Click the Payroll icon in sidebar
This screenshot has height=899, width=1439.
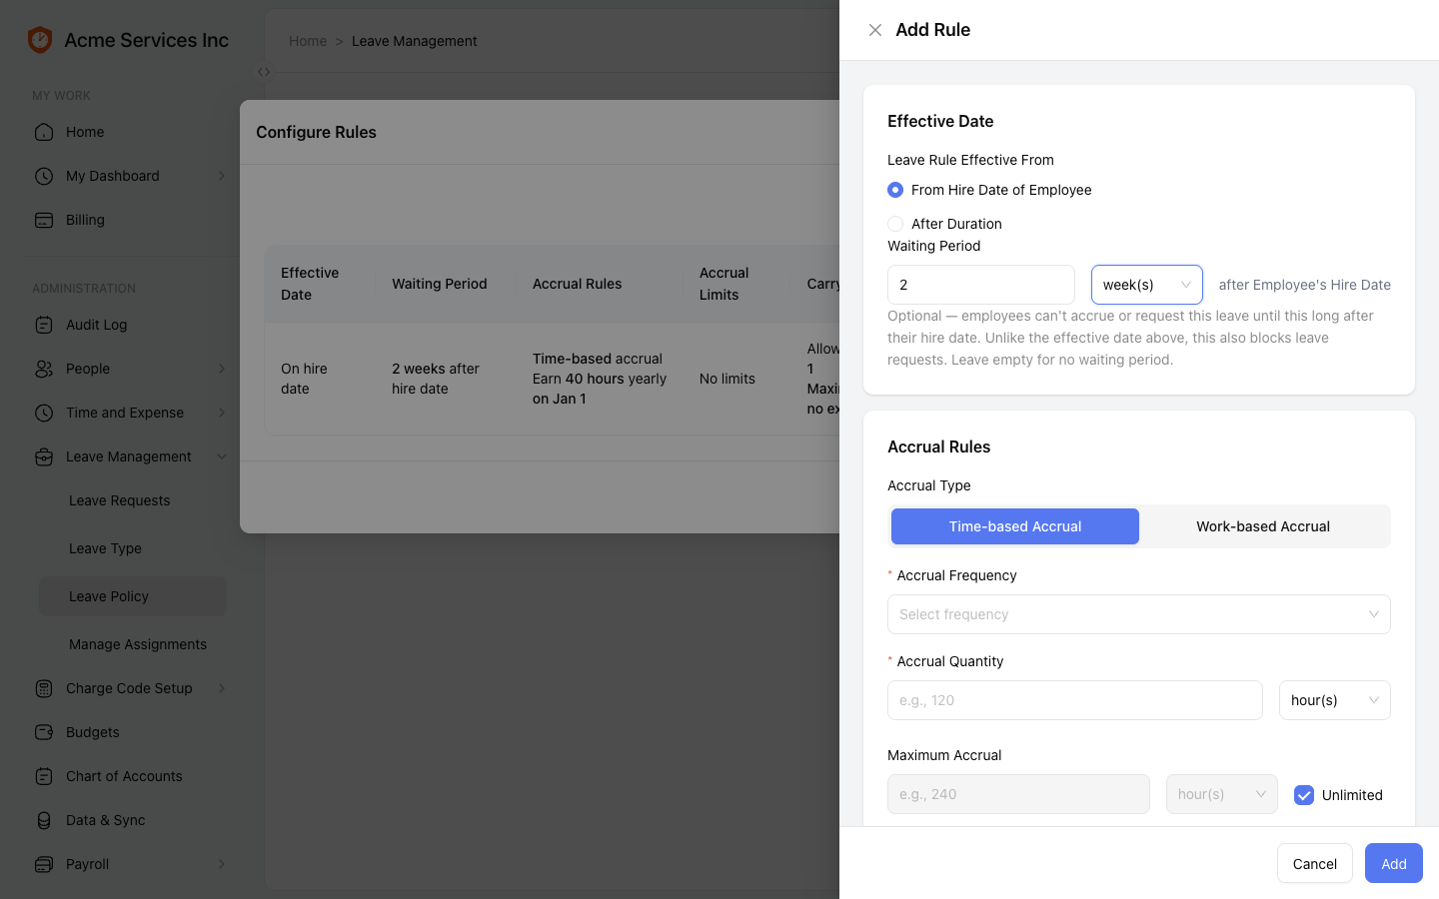click(x=44, y=864)
